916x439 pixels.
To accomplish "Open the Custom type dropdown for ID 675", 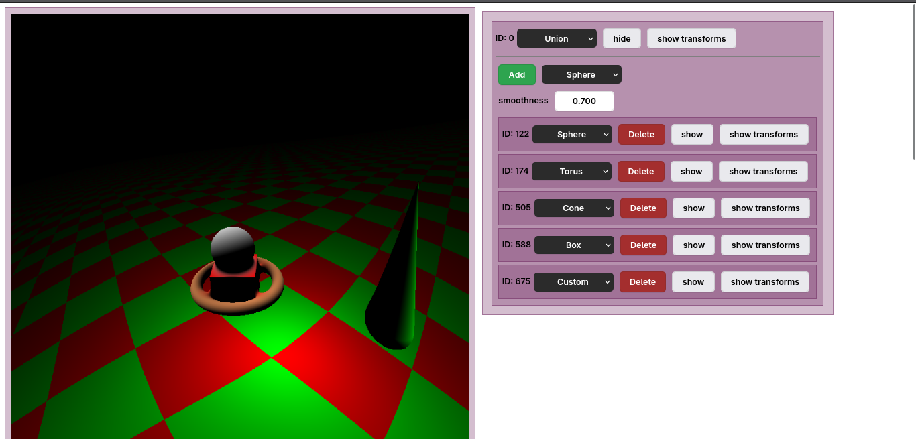I will tap(573, 281).
